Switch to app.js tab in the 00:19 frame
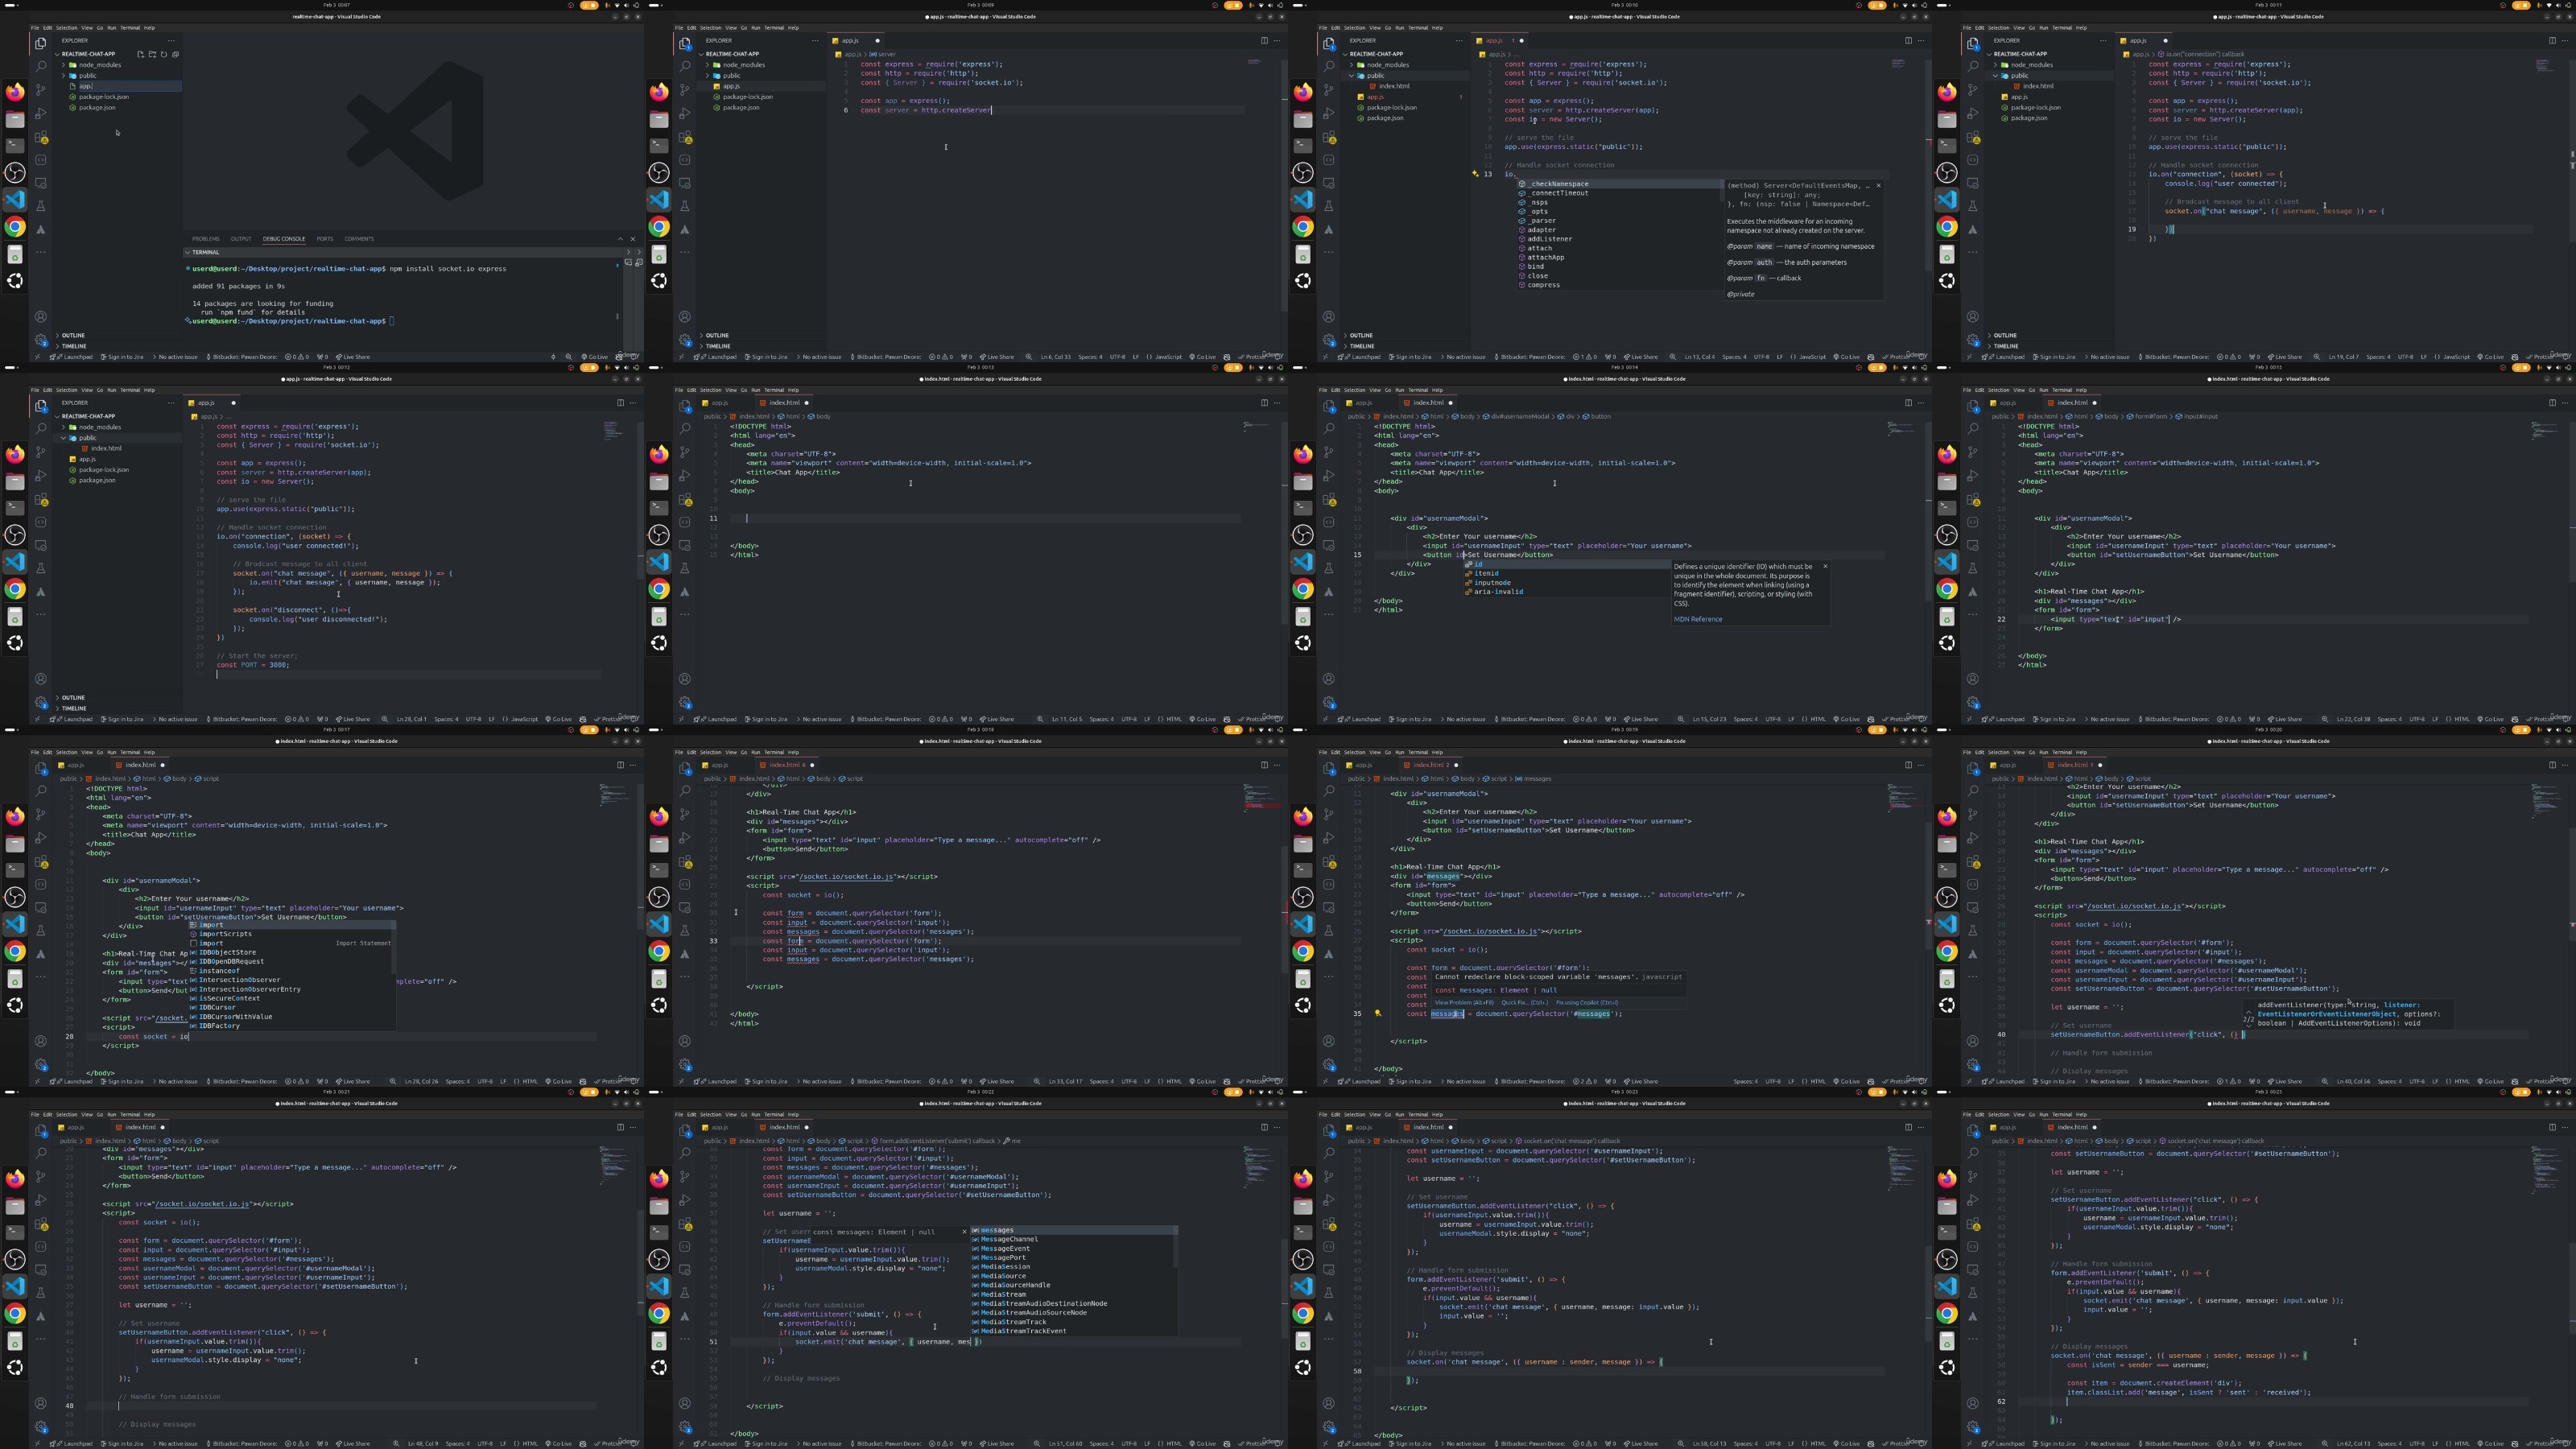The width and height of the screenshot is (2576, 1449). coord(1363,765)
